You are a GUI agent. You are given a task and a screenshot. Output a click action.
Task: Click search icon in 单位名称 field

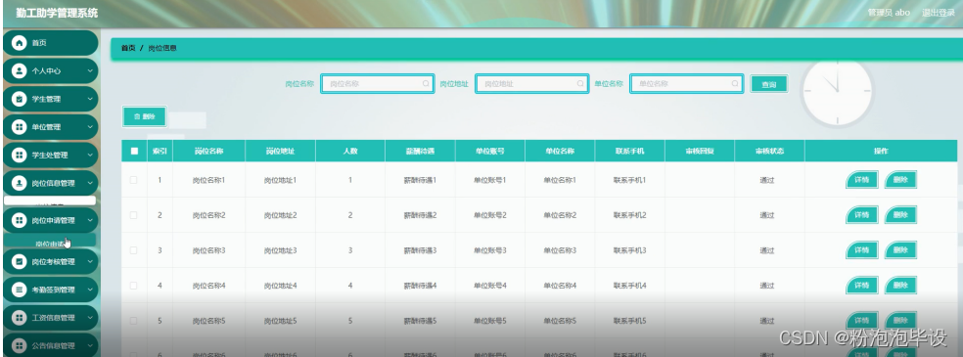click(735, 83)
